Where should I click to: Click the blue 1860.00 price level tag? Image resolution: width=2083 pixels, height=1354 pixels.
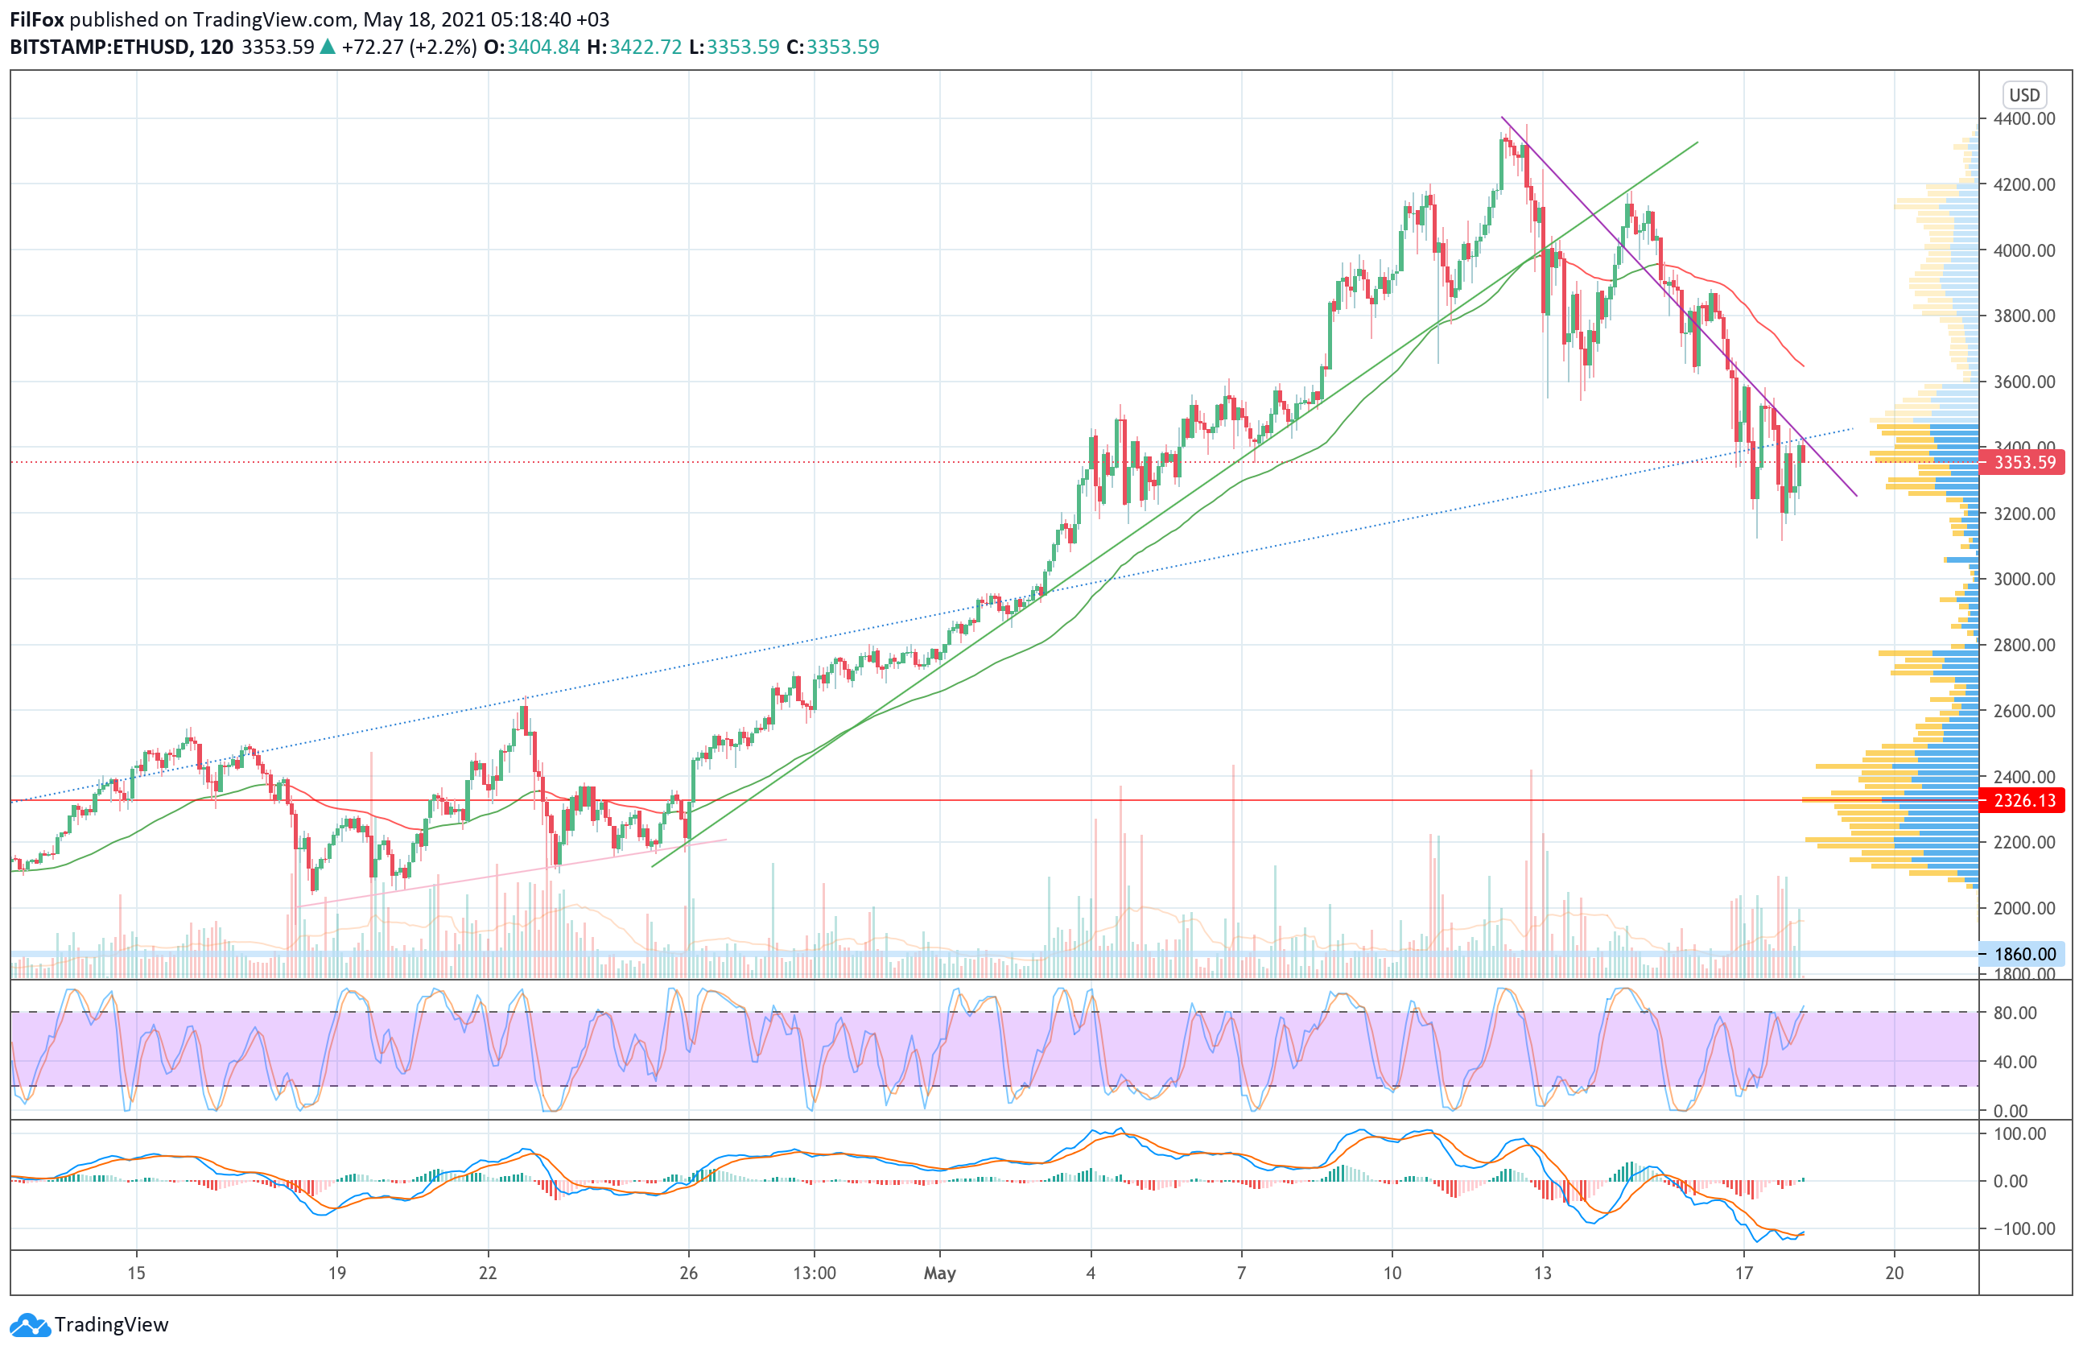(2023, 954)
